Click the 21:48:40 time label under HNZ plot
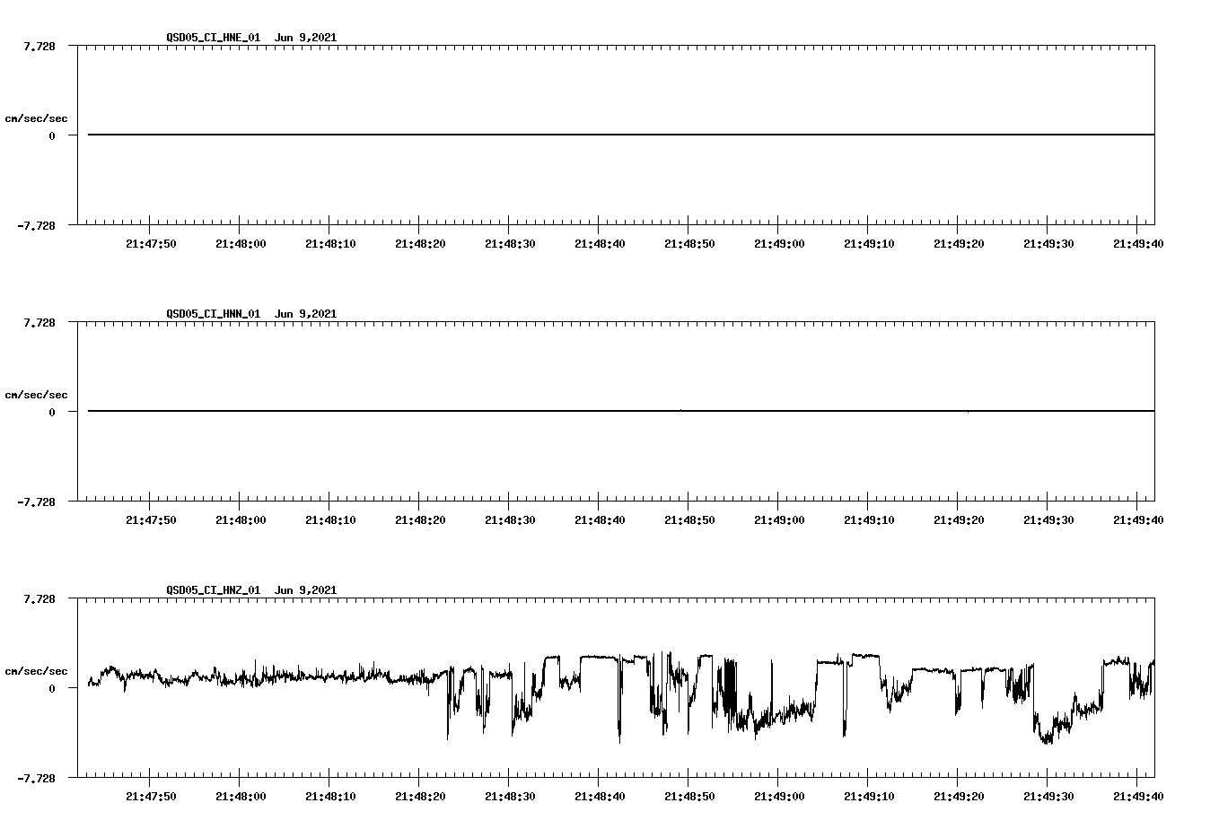This screenshot has height=829, width=1219. 600,797
